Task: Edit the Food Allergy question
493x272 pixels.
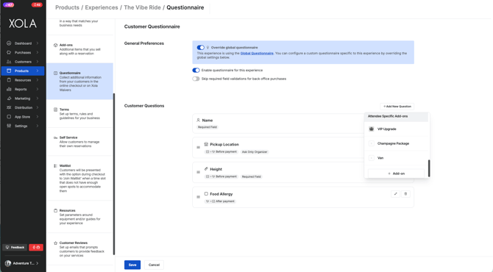Action: point(396,194)
